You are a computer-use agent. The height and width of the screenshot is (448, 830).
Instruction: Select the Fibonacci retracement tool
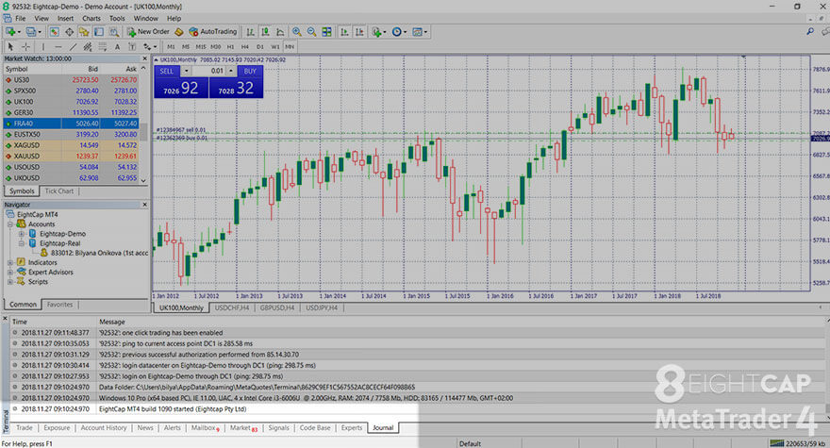103,46
